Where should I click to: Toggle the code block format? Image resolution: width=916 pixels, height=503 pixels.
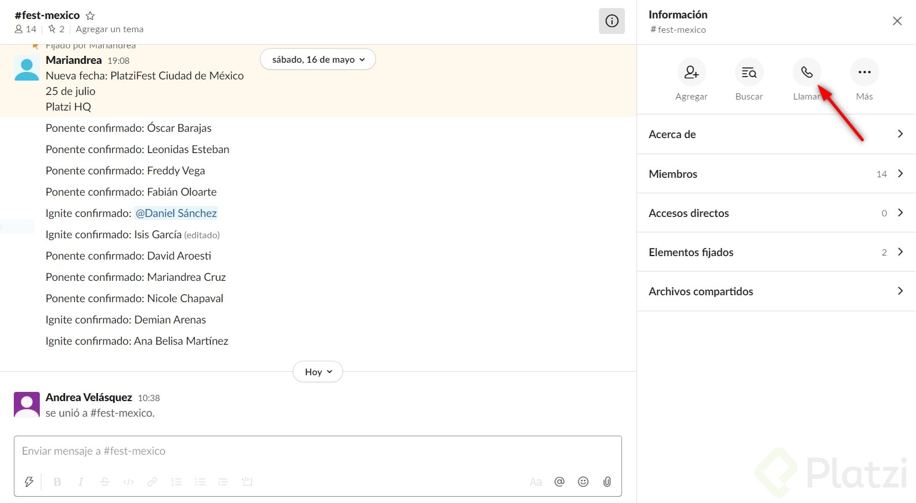pyautogui.click(x=247, y=482)
